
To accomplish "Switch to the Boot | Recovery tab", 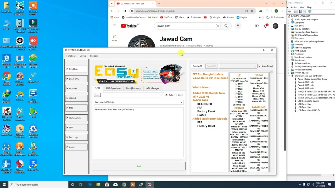I will tap(133, 88).
